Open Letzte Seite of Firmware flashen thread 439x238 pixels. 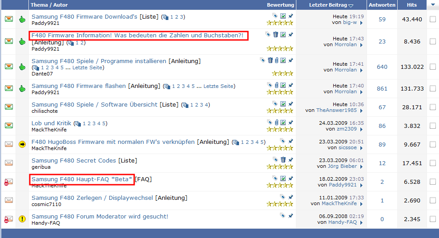218,86
